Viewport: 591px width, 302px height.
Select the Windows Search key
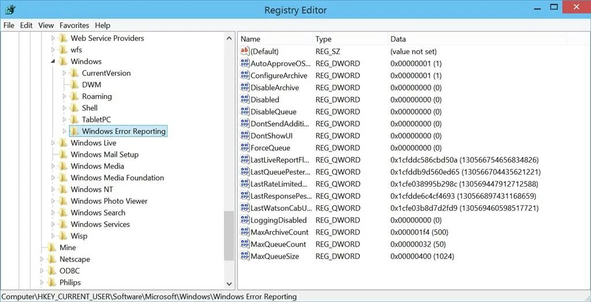(98, 213)
